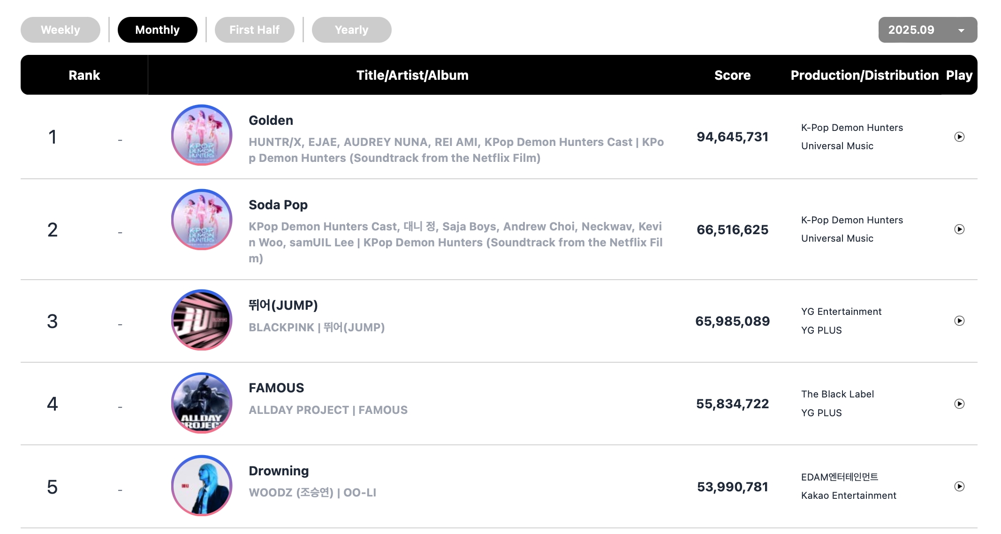Image resolution: width=1001 pixels, height=534 pixels.
Task: Switch to the Weekly chart
Action: (61, 30)
